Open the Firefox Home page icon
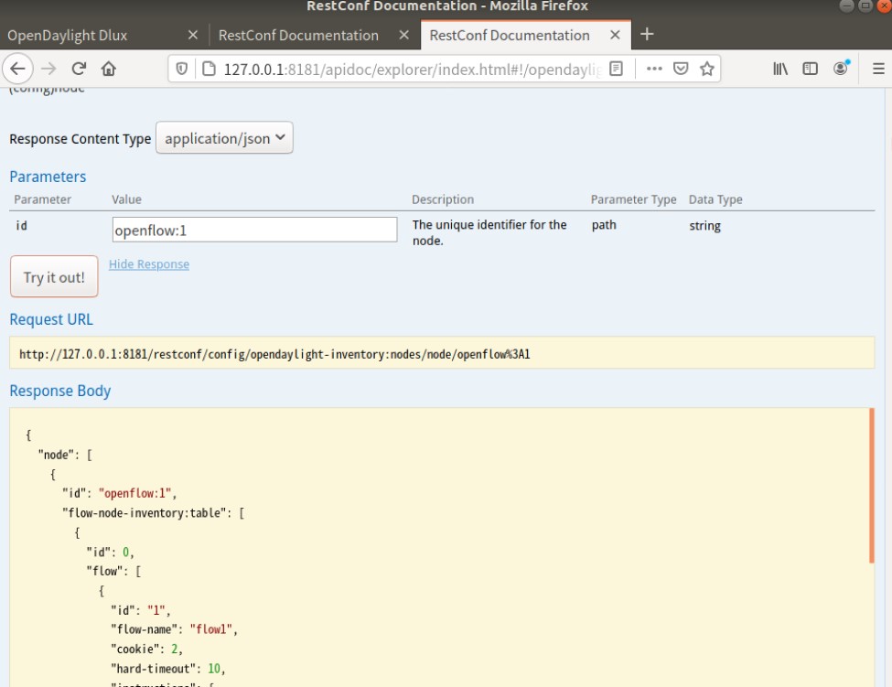This screenshot has height=687, width=892. [x=108, y=69]
